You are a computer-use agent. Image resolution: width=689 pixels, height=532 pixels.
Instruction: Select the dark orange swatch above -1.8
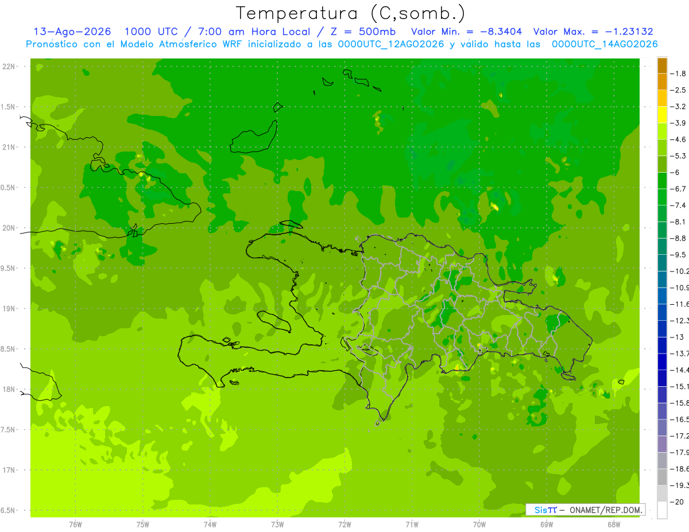pyautogui.click(x=662, y=65)
